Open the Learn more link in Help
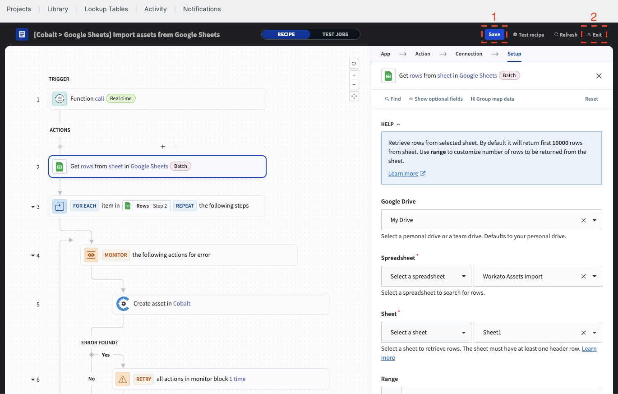 click(406, 173)
